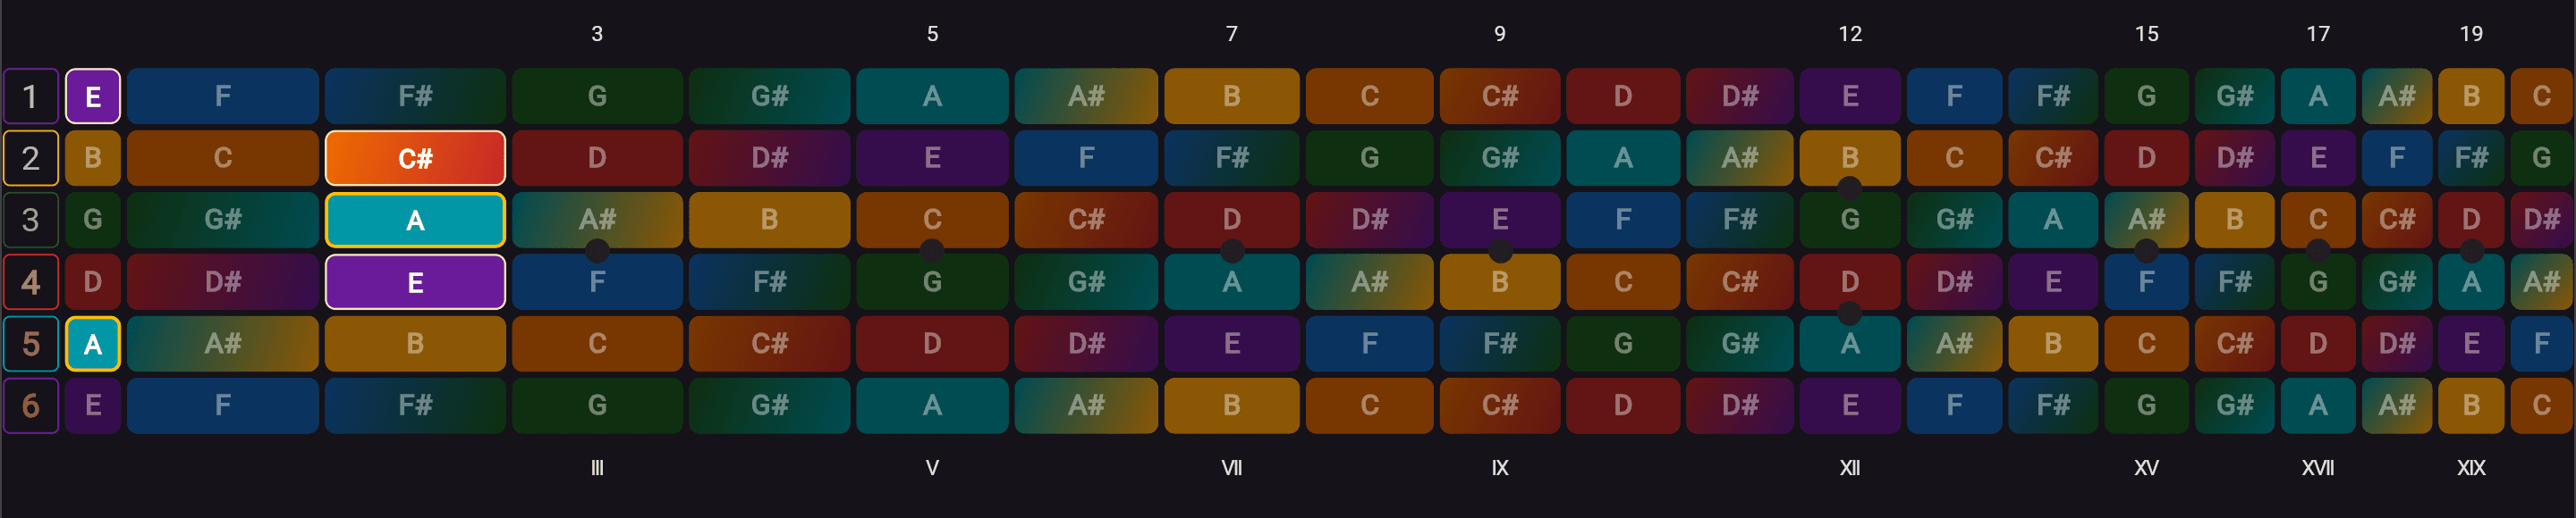Select B at fret 14 on string 5
2576x518 pixels.
(x=2053, y=345)
